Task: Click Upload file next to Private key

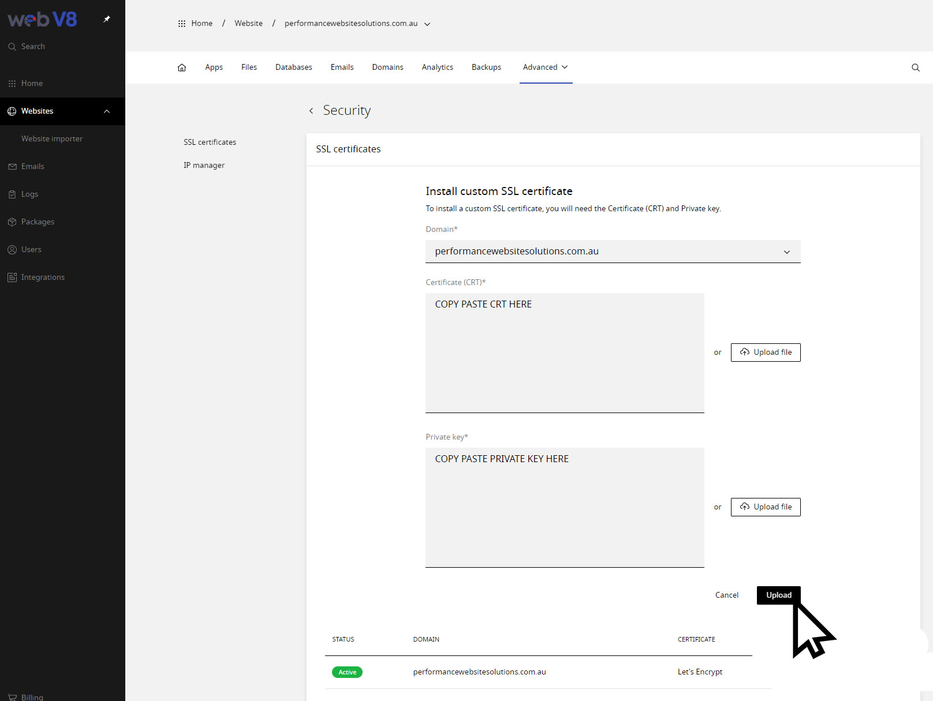Action: pyautogui.click(x=766, y=507)
